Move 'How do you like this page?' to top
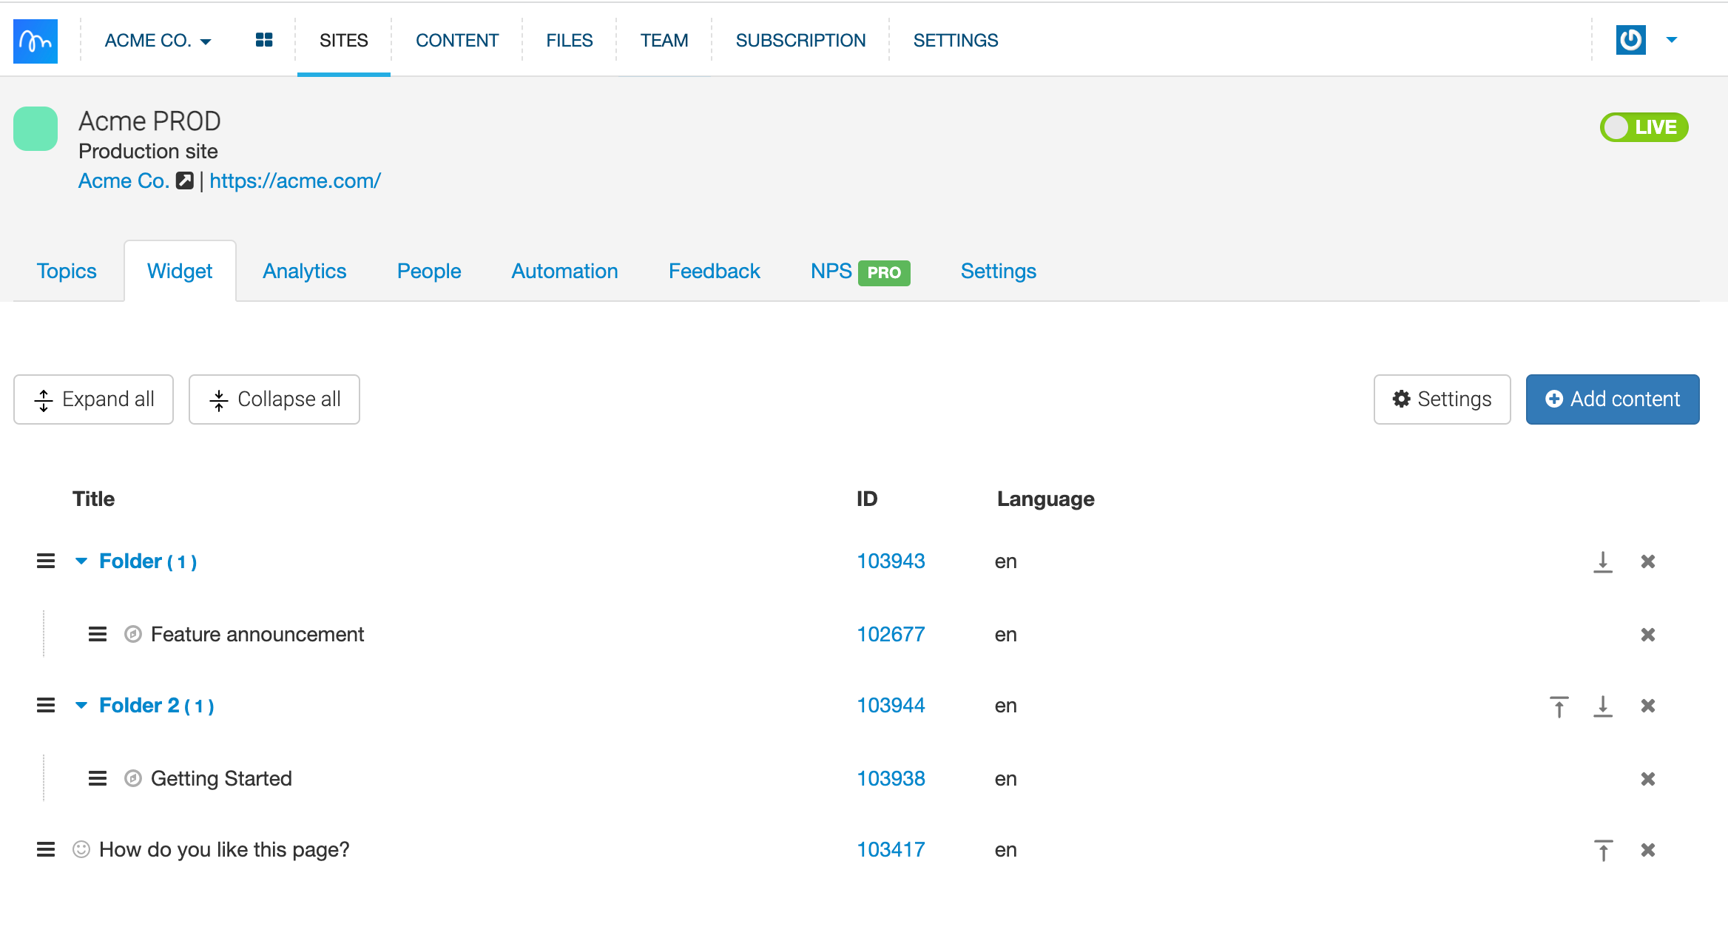This screenshot has width=1728, height=938. click(1602, 850)
